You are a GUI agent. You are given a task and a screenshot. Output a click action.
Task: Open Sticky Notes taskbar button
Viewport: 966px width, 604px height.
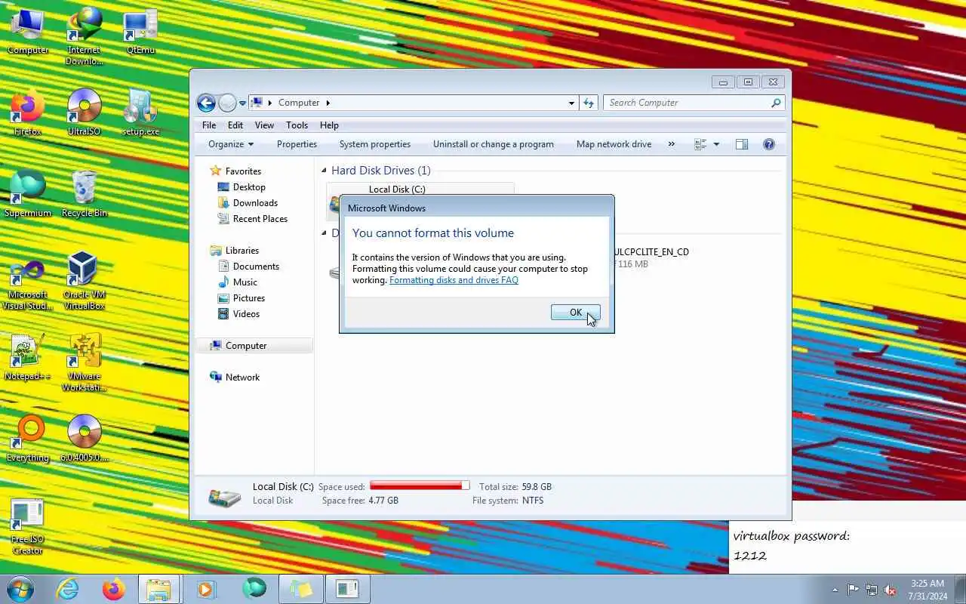click(301, 589)
